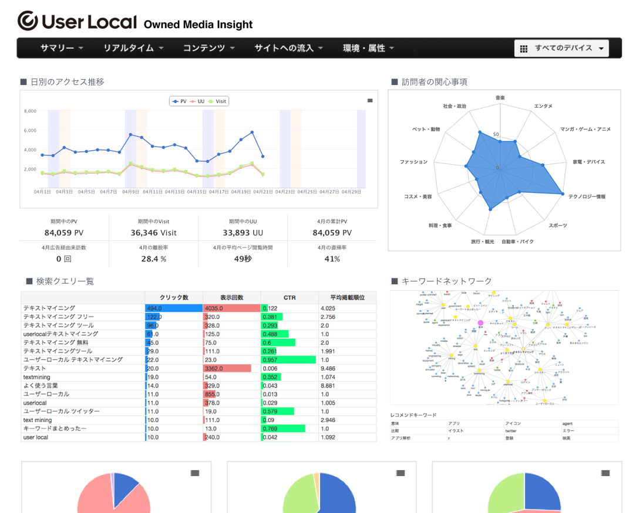
Task: Sort table by 表示回数 column header
Action: point(232,298)
